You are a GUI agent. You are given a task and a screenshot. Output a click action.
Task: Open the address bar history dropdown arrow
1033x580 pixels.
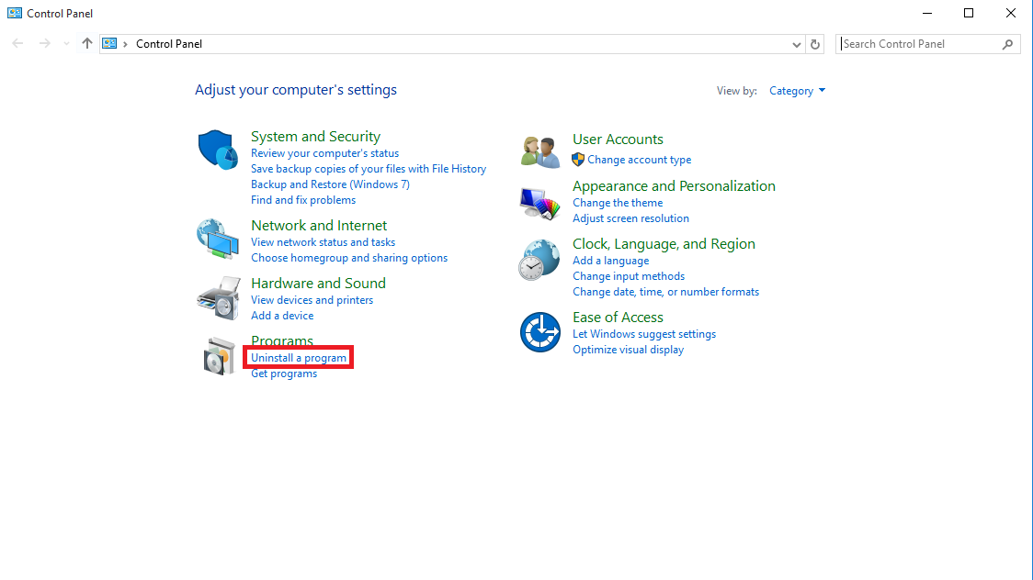(796, 44)
